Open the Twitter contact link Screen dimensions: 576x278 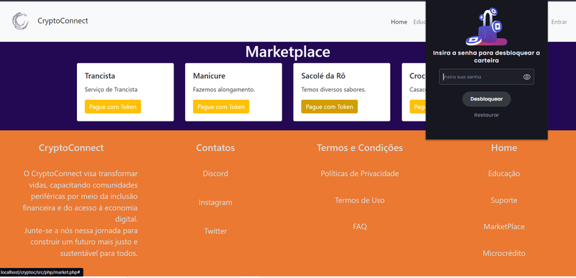(215, 231)
